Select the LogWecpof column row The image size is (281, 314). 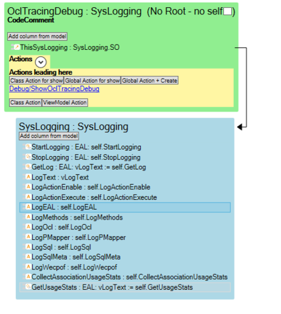(125, 267)
